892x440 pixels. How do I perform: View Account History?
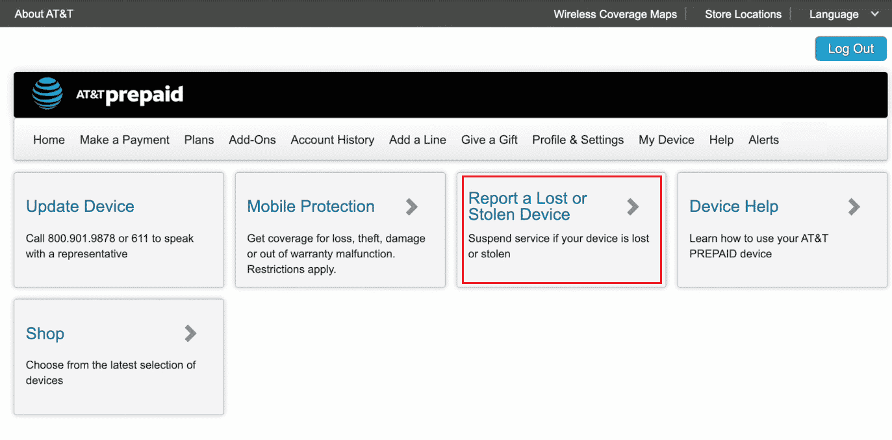click(x=333, y=140)
